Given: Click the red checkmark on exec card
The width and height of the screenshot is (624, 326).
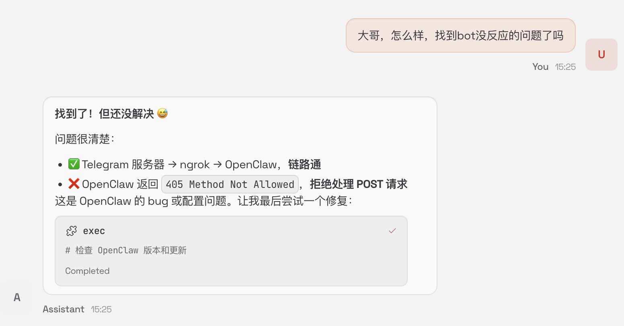Looking at the screenshot, I should coord(392,230).
